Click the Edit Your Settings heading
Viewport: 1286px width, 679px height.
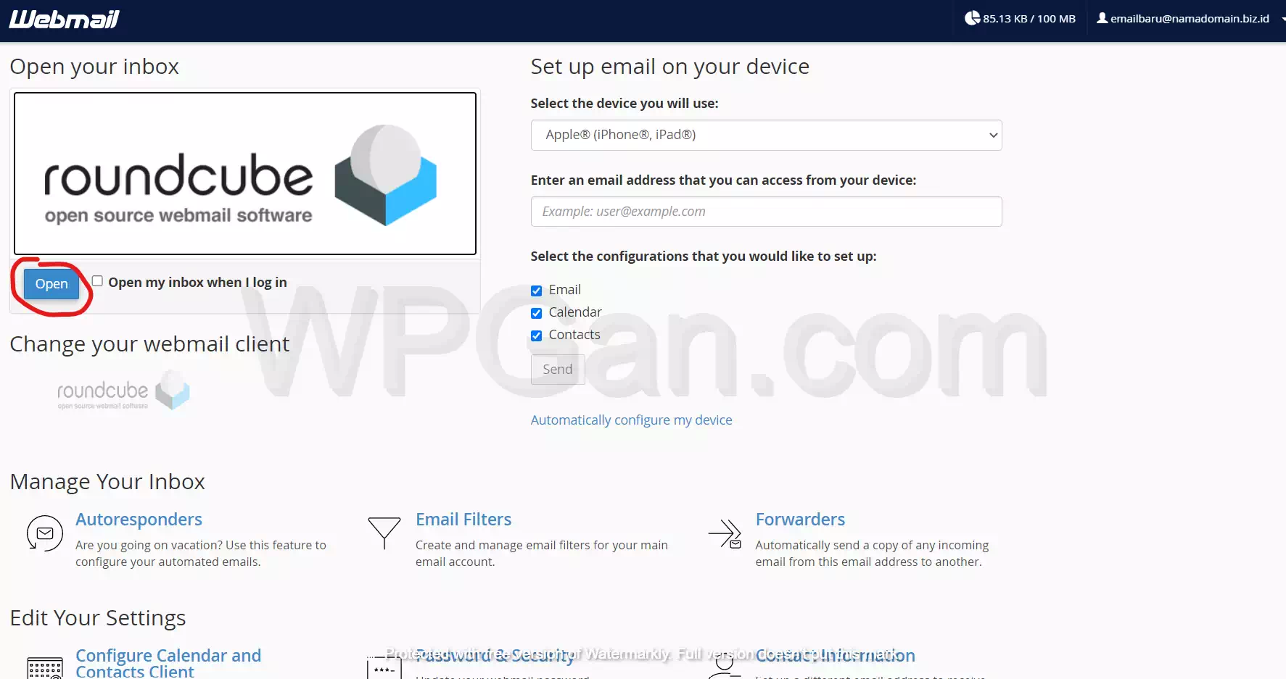coord(98,618)
